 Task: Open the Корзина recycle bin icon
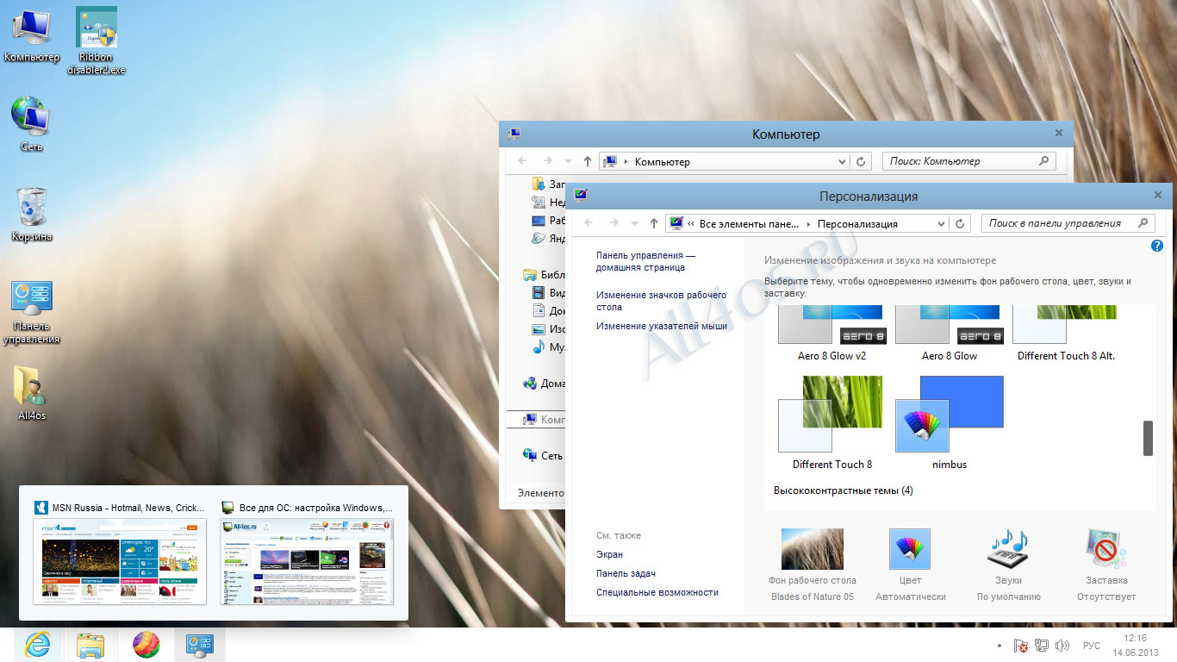point(32,215)
